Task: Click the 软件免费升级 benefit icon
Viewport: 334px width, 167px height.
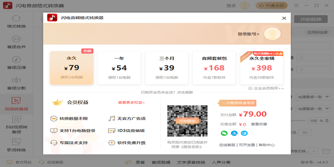Action: (x=112, y=143)
